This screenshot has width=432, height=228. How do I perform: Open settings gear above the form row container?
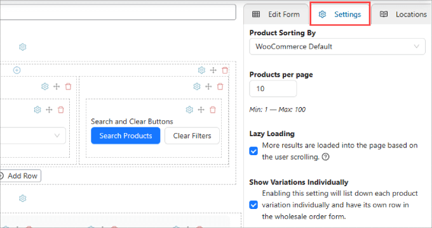(x=23, y=47)
